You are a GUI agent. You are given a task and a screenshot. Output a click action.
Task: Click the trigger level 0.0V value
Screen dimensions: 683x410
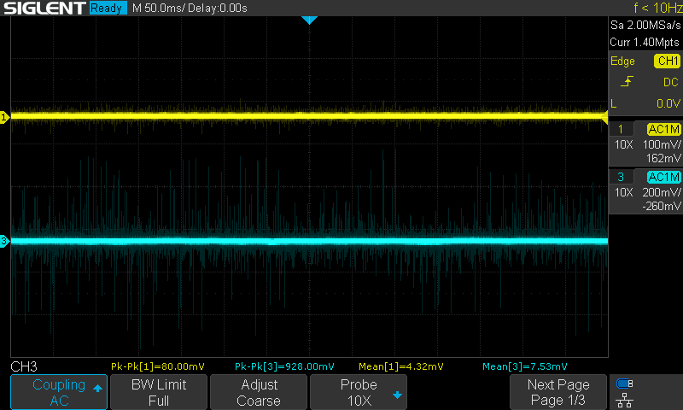[668, 103]
